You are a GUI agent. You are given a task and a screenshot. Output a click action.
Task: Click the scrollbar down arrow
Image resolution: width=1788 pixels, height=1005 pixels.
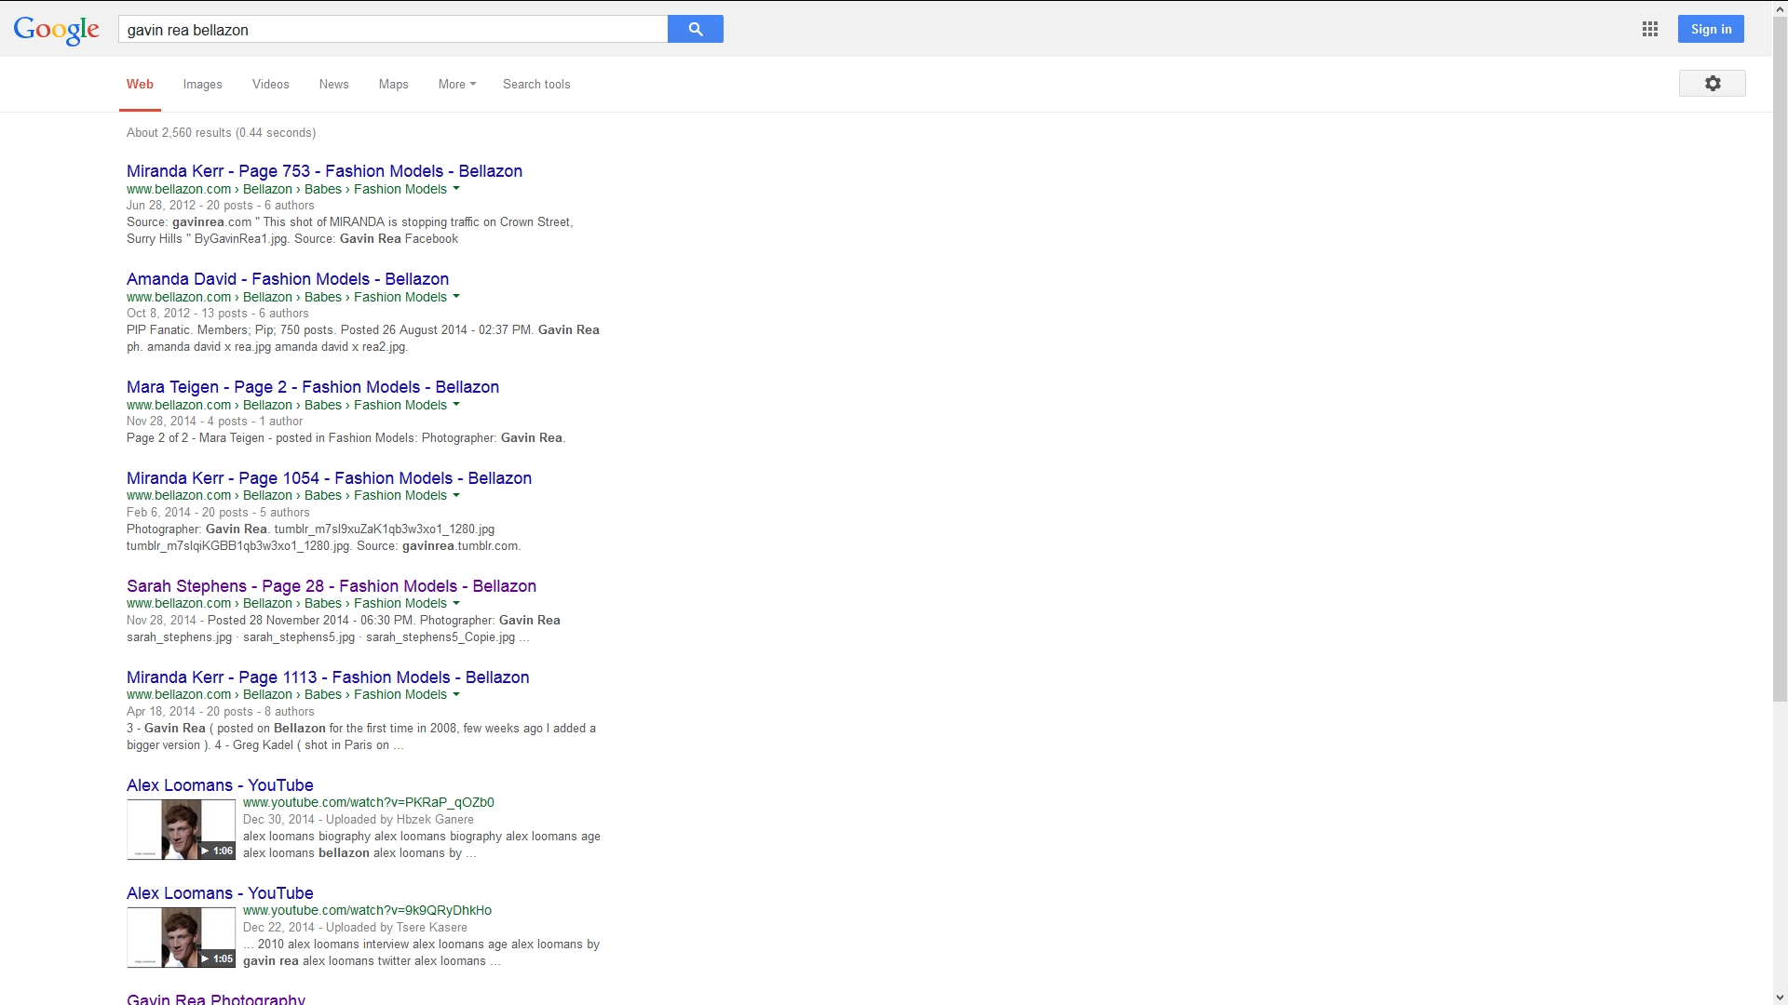1780,998
